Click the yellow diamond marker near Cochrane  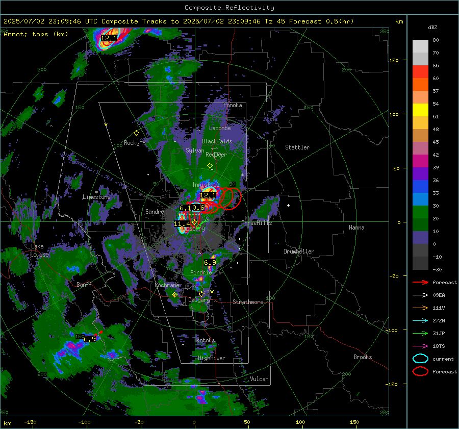coord(174,295)
